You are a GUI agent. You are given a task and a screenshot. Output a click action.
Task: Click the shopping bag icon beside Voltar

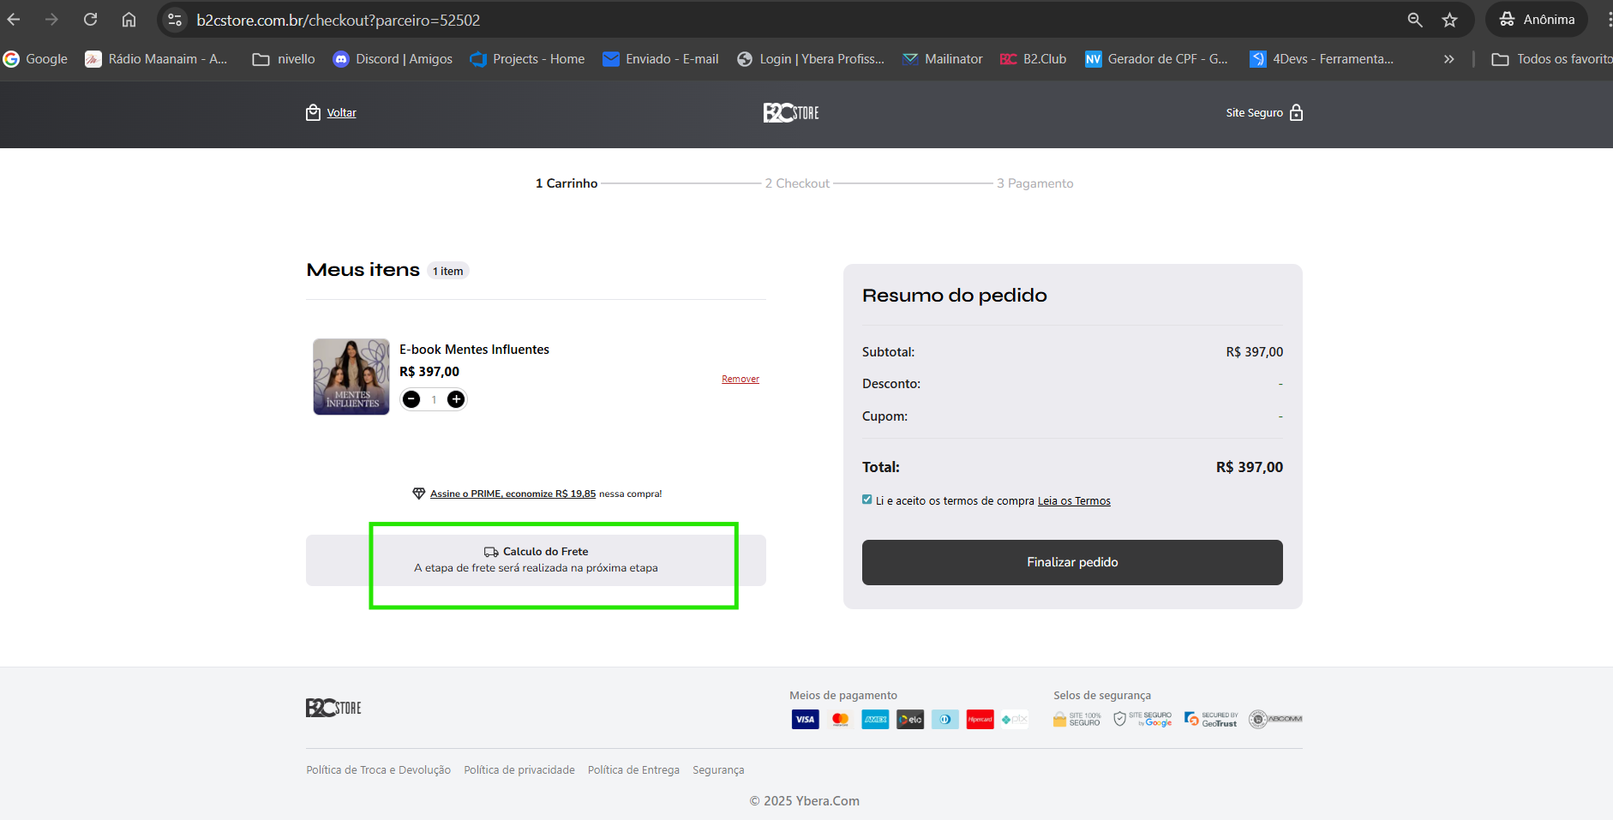[x=314, y=112]
